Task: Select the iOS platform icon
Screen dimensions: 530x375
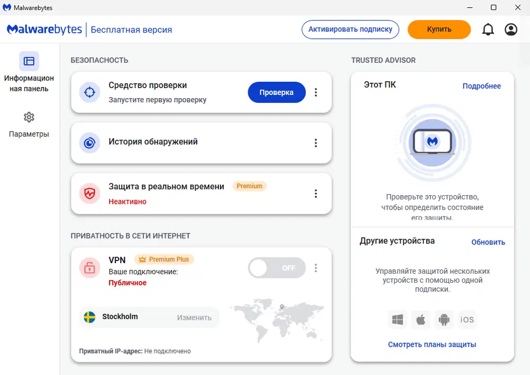Action: click(x=467, y=319)
